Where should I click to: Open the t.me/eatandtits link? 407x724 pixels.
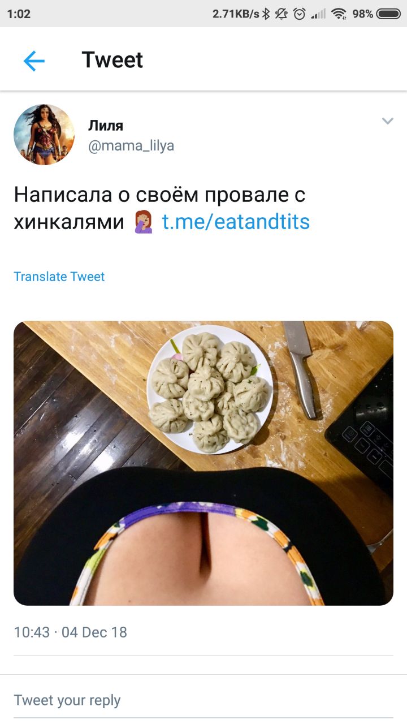coord(236,221)
